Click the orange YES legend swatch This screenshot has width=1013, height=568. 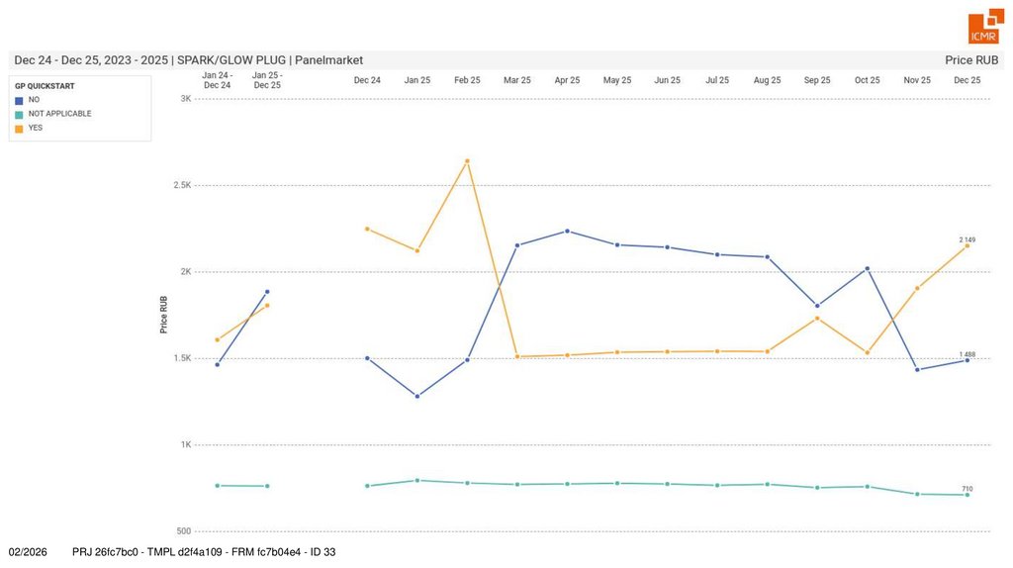19,128
